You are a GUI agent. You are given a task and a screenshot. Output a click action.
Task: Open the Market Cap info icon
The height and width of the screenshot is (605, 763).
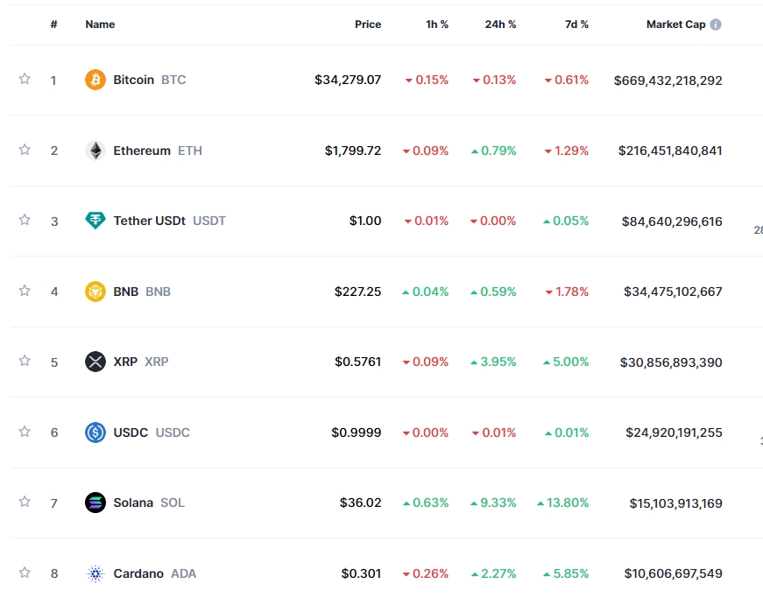716,25
